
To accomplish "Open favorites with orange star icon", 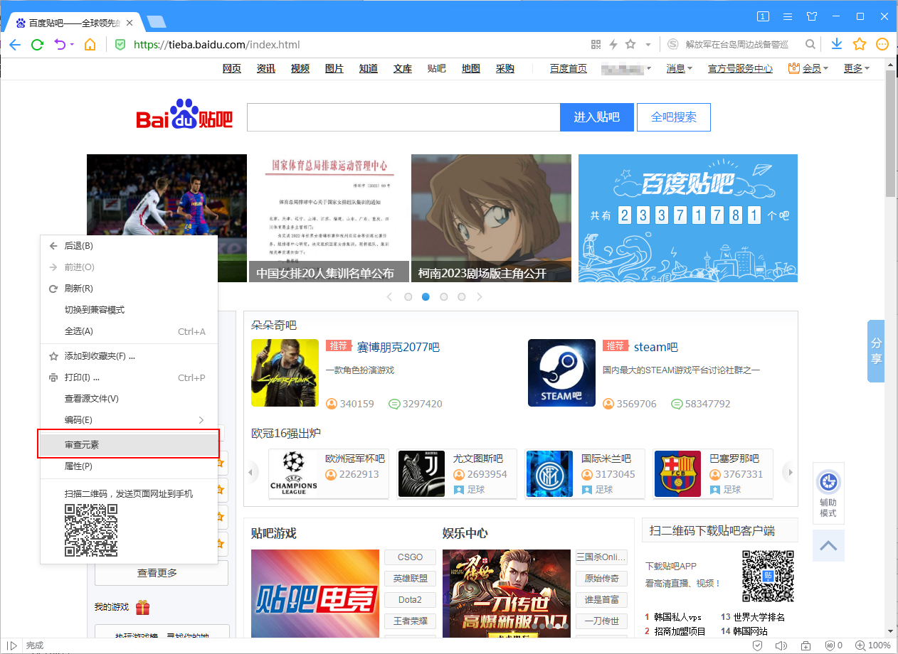I will tap(860, 44).
